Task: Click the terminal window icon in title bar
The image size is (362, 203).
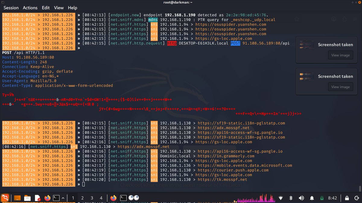Action: point(3,2)
